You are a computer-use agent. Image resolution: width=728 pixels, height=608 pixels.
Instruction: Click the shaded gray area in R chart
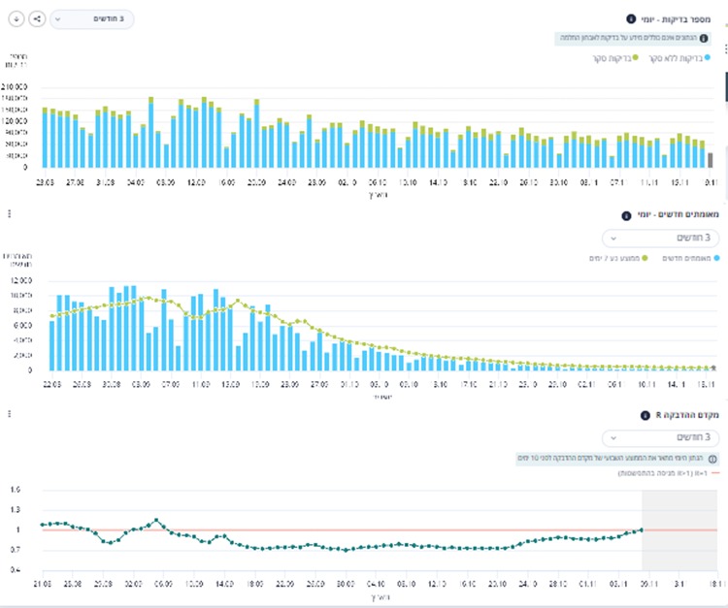pos(679,529)
